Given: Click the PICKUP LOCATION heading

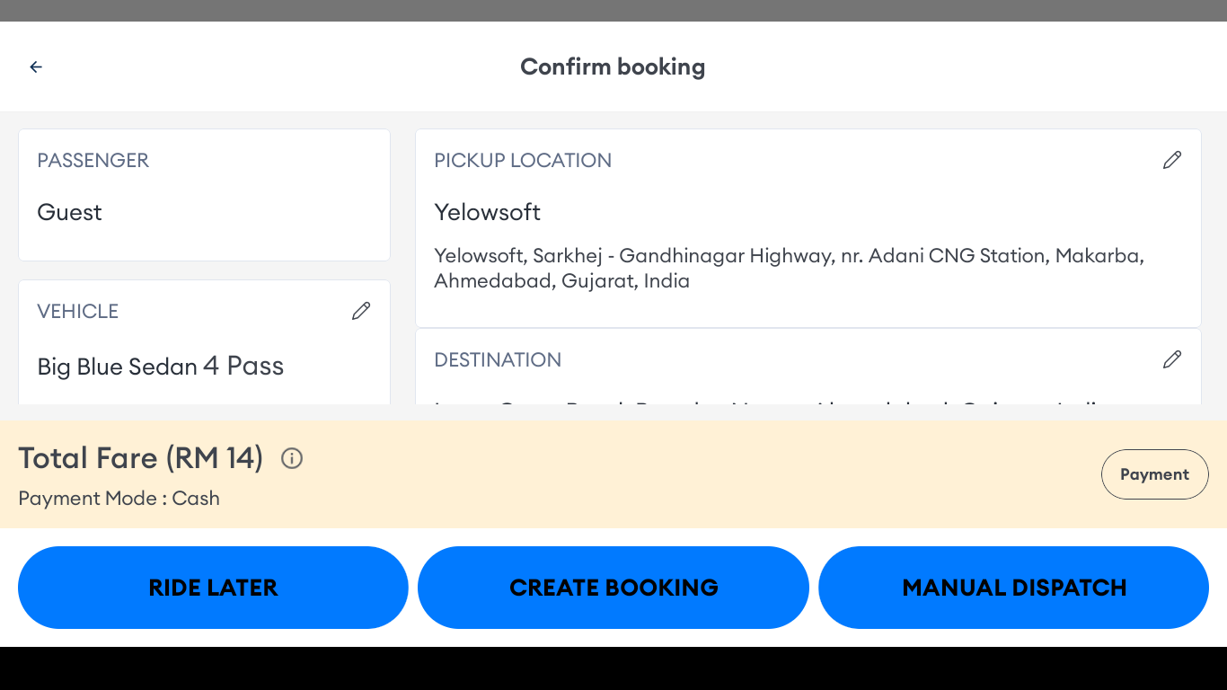Looking at the screenshot, I should tap(523, 160).
